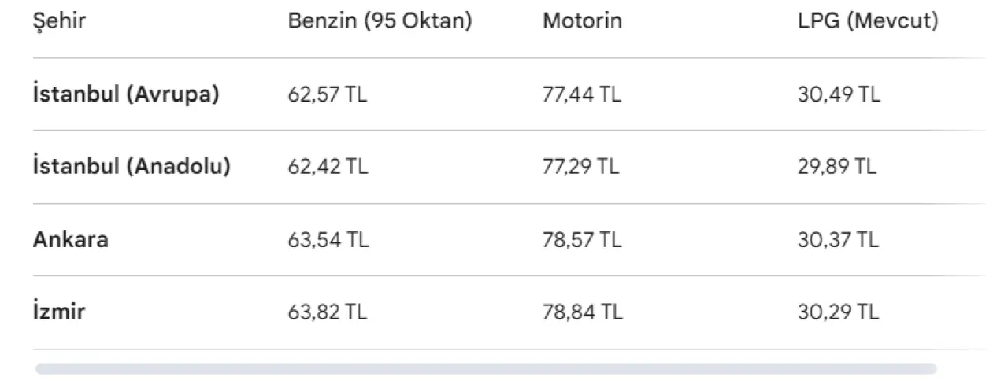Screen dimensions: 1008x384
Task: Click the 62,42 TL benzin price
Action: click(x=328, y=167)
